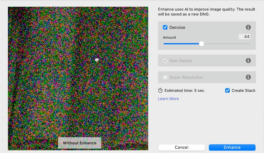Image resolution: width=264 pixels, height=153 pixels.
Task: Click the Estimated time: 5 sec. text
Action: click(x=185, y=90)
